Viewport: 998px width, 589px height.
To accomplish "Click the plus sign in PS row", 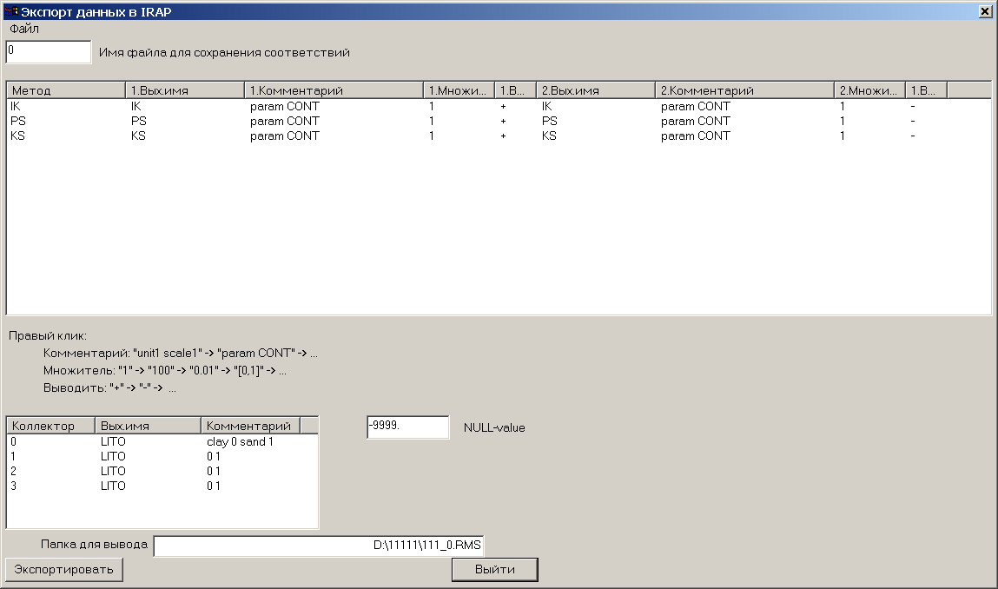I will pos(504,121).
